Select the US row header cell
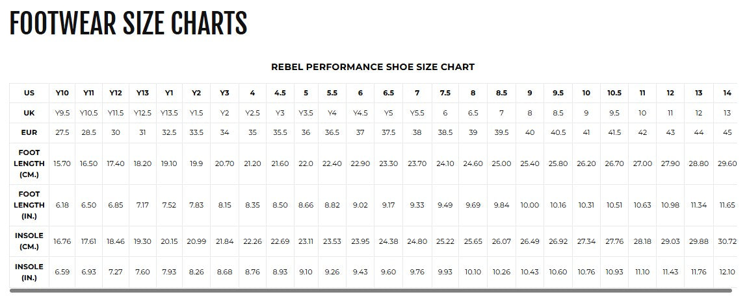Image resolution: width=747 pixels, height=301 pixels. (29, 93)
